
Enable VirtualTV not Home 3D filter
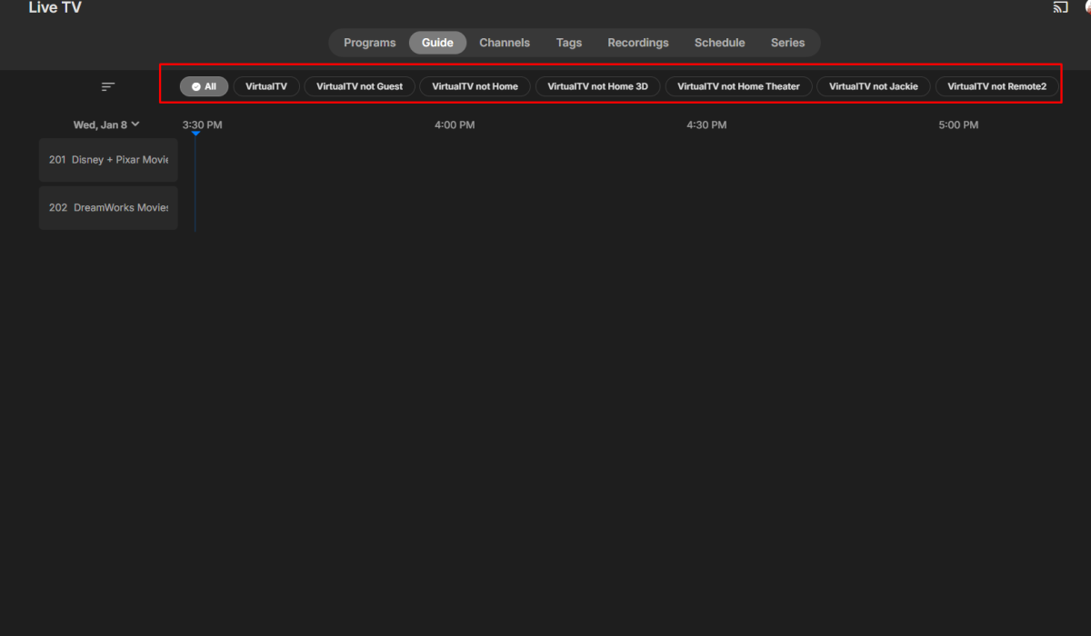pos(598,86)
